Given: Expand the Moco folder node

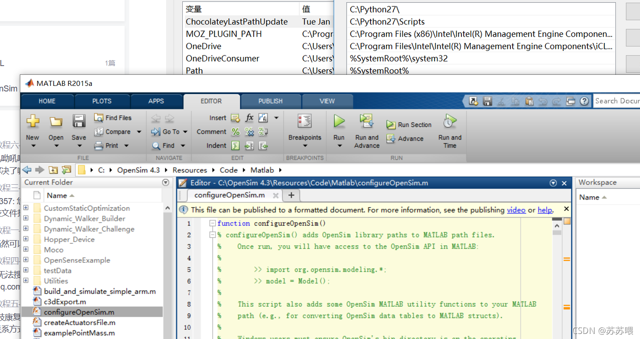Looking at the screenshot, I should [25, 249].
